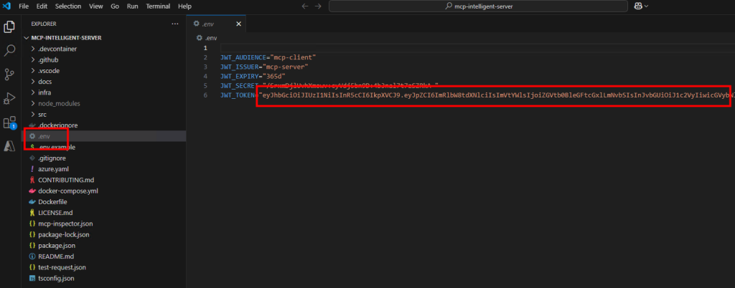Open the Run menu

133,6
